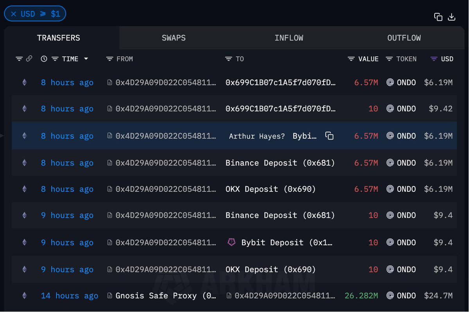The image size is (469, 312).
Task: Open 9 hours ago Bybit Deposit transaction
Action: tap(67, 242)
